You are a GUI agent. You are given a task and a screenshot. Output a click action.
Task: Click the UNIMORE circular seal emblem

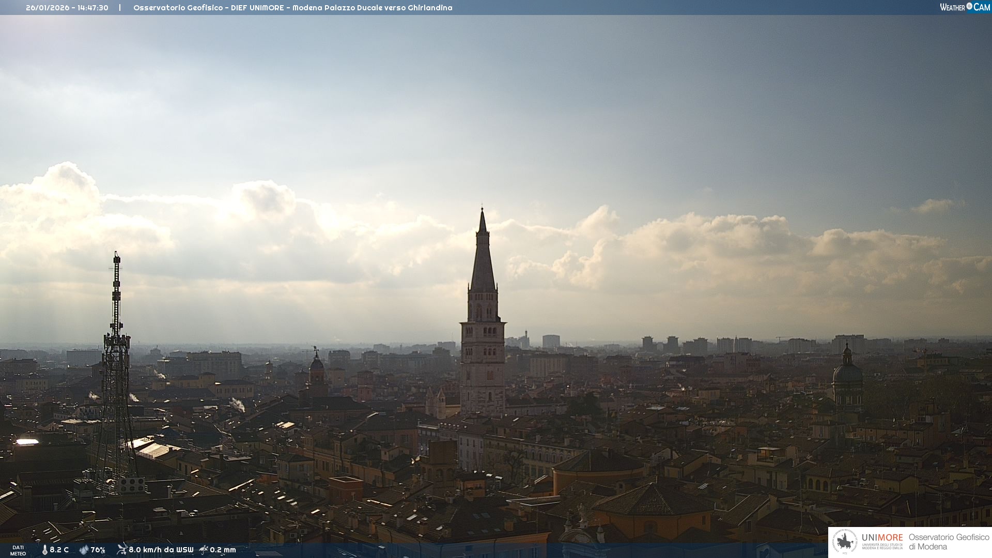(845, 541)
